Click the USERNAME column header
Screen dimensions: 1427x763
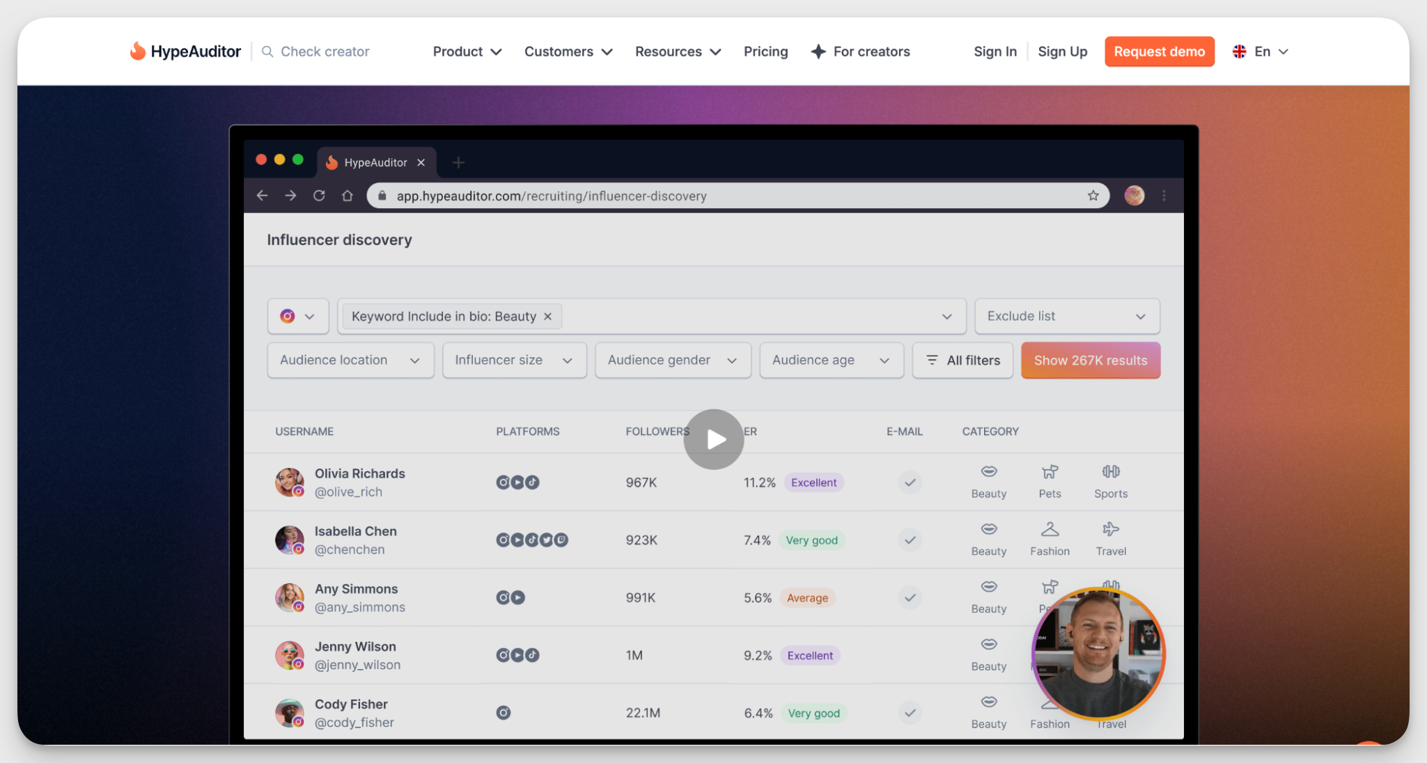[x=304, y=432]
